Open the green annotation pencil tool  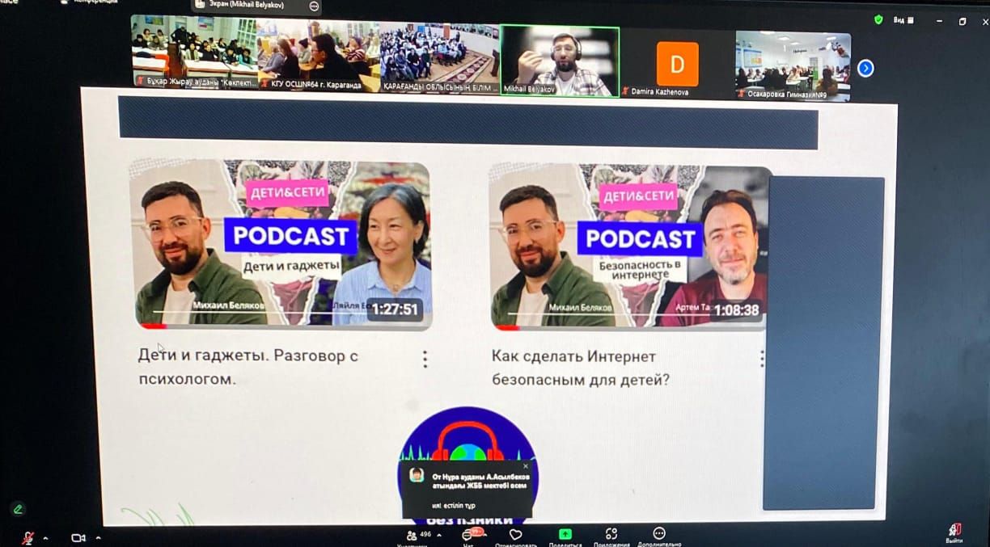(18, 509)
